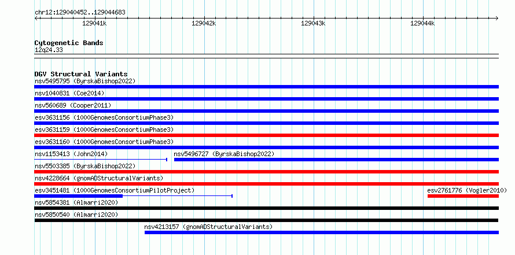Image resolution: width=515 pixels, height=255 pixels.
Task: Select the red bar under nsv5503385
Action: [266, 172]
